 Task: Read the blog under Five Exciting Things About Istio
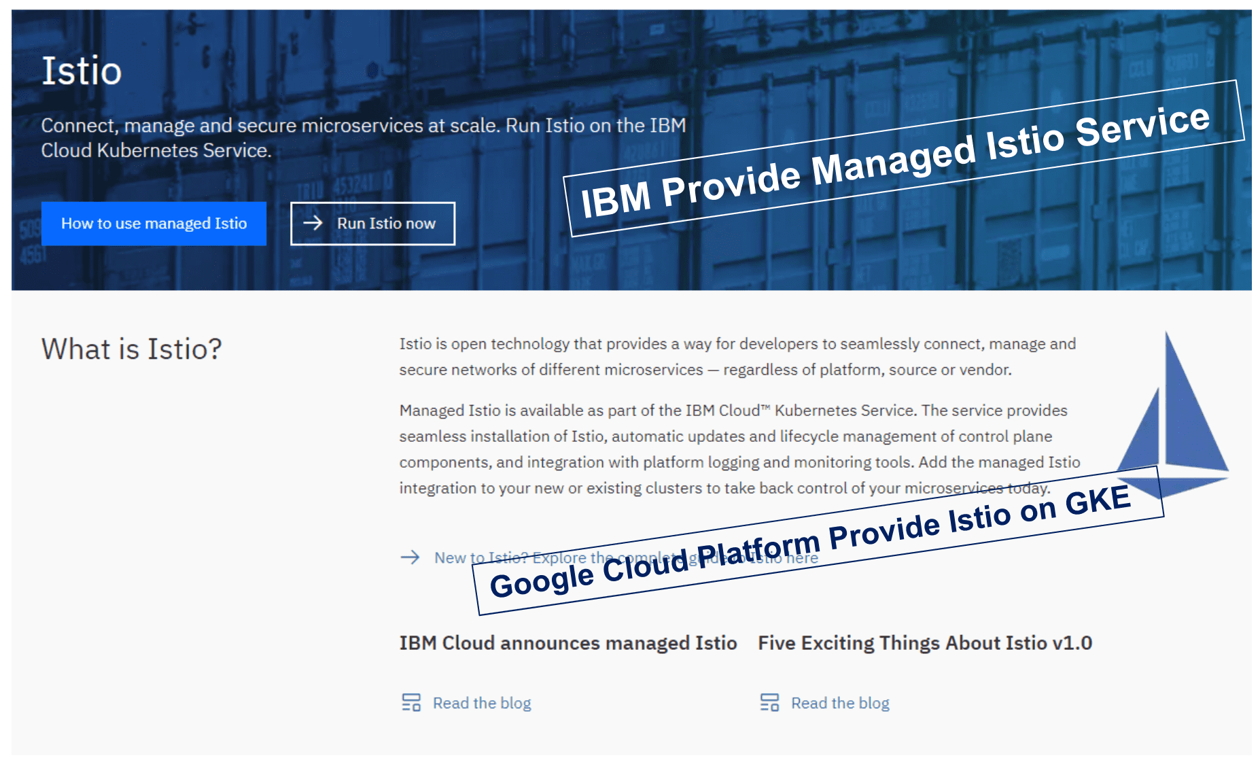[840, 703]
